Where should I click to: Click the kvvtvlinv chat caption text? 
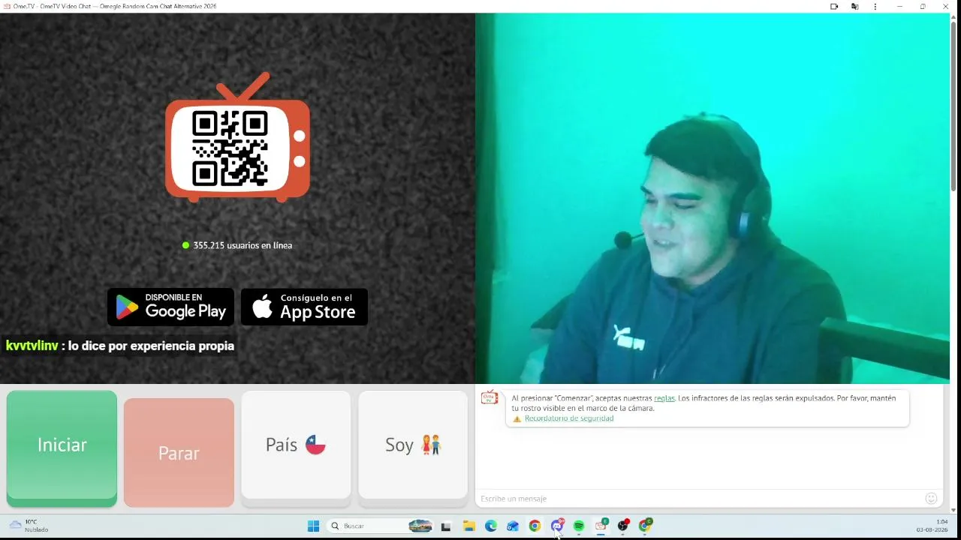pos(120,346)
